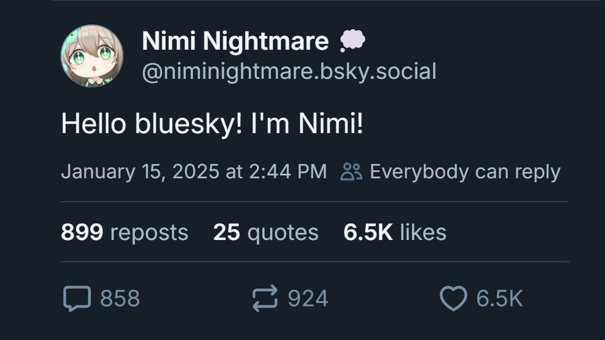View the 6.5K likes list

395,232
